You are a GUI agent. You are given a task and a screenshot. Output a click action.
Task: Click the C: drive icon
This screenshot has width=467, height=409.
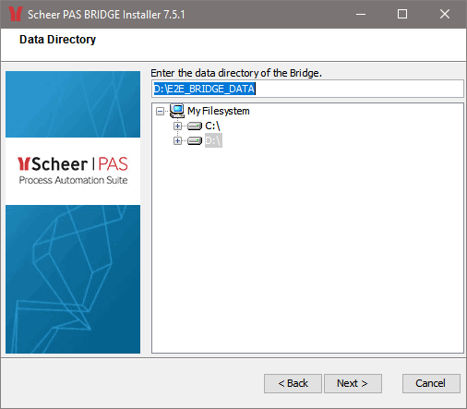tap(195, 126)
